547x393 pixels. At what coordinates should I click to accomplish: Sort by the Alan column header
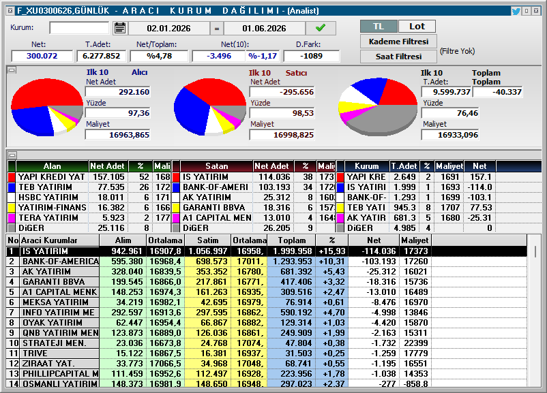(x=52, y=166)
